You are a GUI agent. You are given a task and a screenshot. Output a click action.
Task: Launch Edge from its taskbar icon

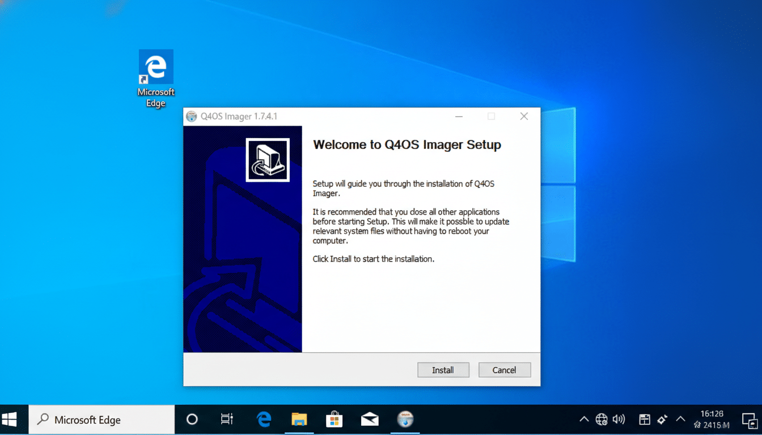pyautogui.click(x=263, y=419)
